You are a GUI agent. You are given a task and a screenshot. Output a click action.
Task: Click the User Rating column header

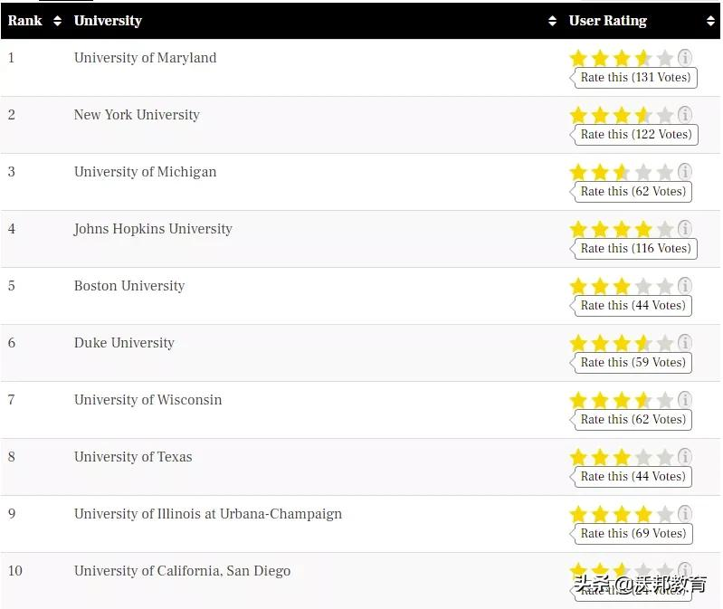[x=608, y=21]
